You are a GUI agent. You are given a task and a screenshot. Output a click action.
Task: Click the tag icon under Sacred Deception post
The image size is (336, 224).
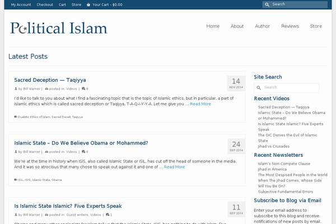pyautogui.click(x=15, y=117)
